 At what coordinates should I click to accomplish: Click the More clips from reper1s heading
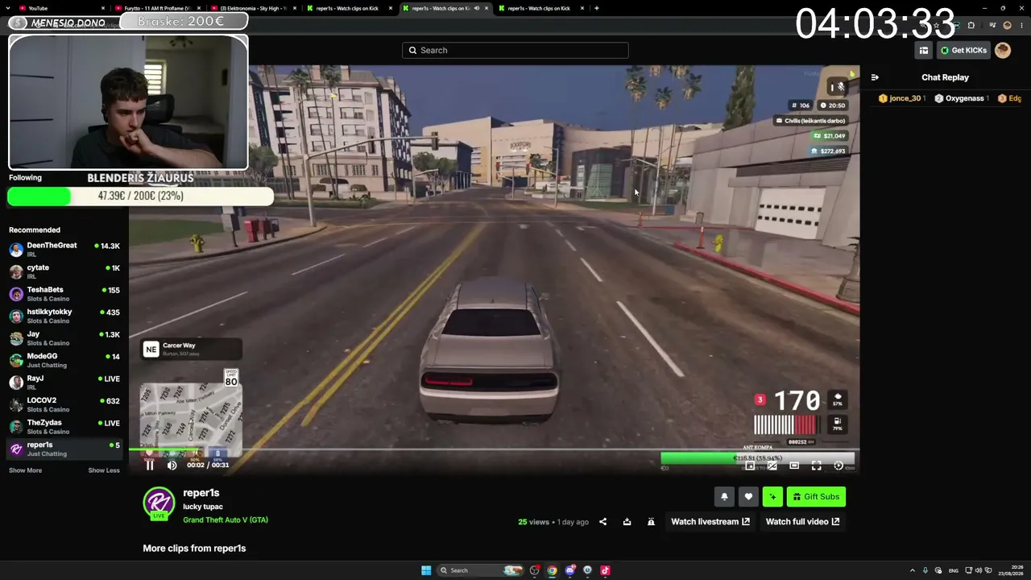tap(194, 549)
